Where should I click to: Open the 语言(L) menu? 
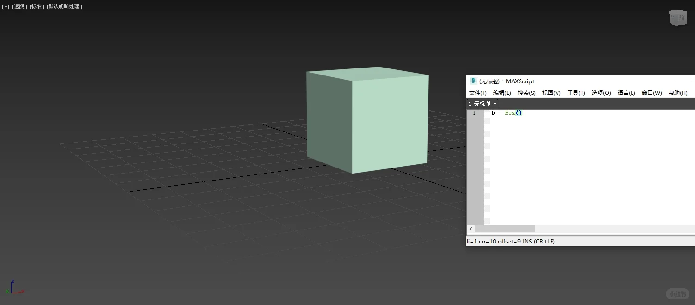[x=626, y=93]
